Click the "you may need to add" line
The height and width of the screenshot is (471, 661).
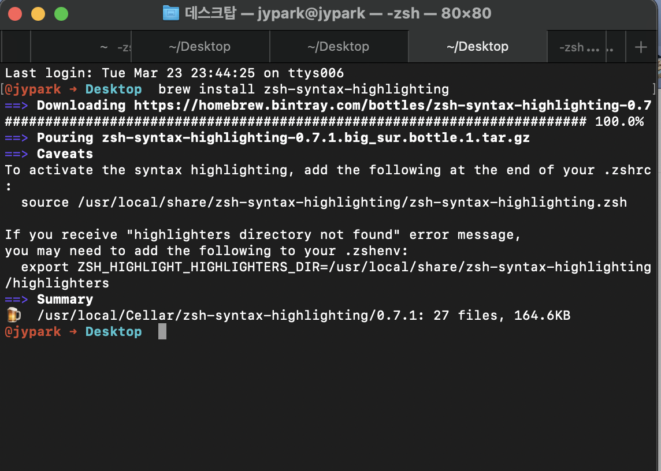pyautogui.click(x=207, y=251)
